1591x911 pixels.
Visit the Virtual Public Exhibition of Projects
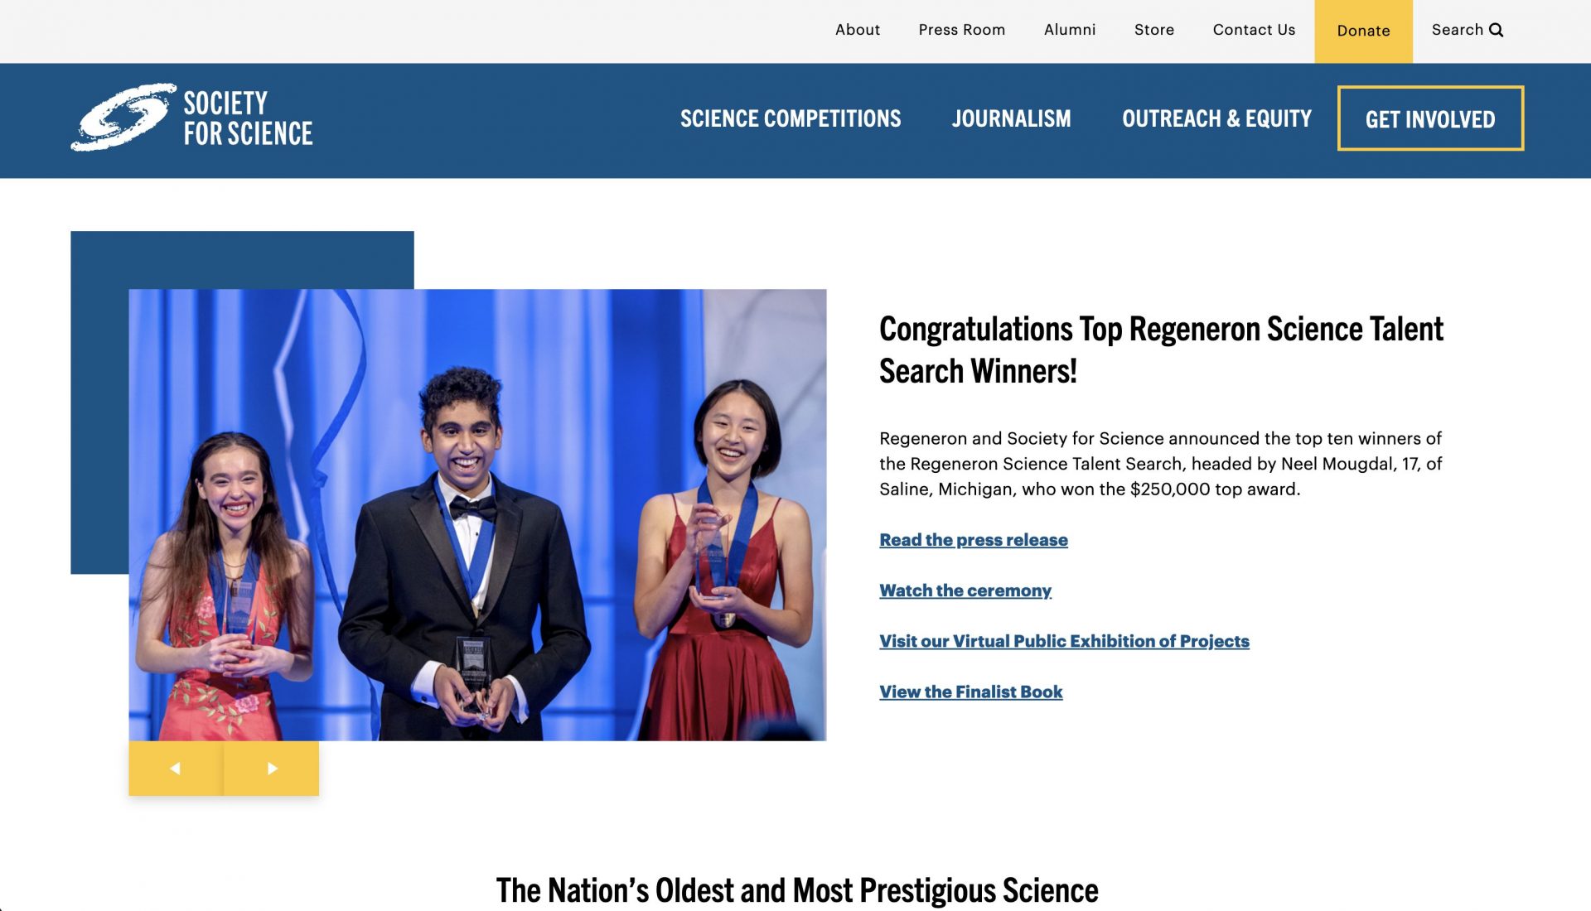tap(1063, 641)
